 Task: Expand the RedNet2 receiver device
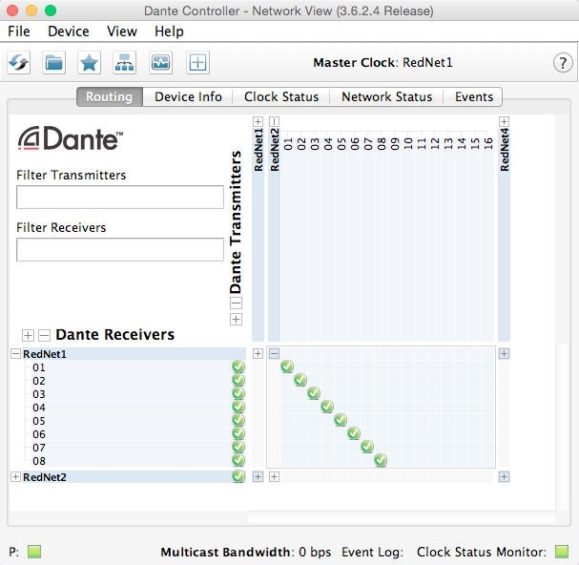(x=15, y=476)
